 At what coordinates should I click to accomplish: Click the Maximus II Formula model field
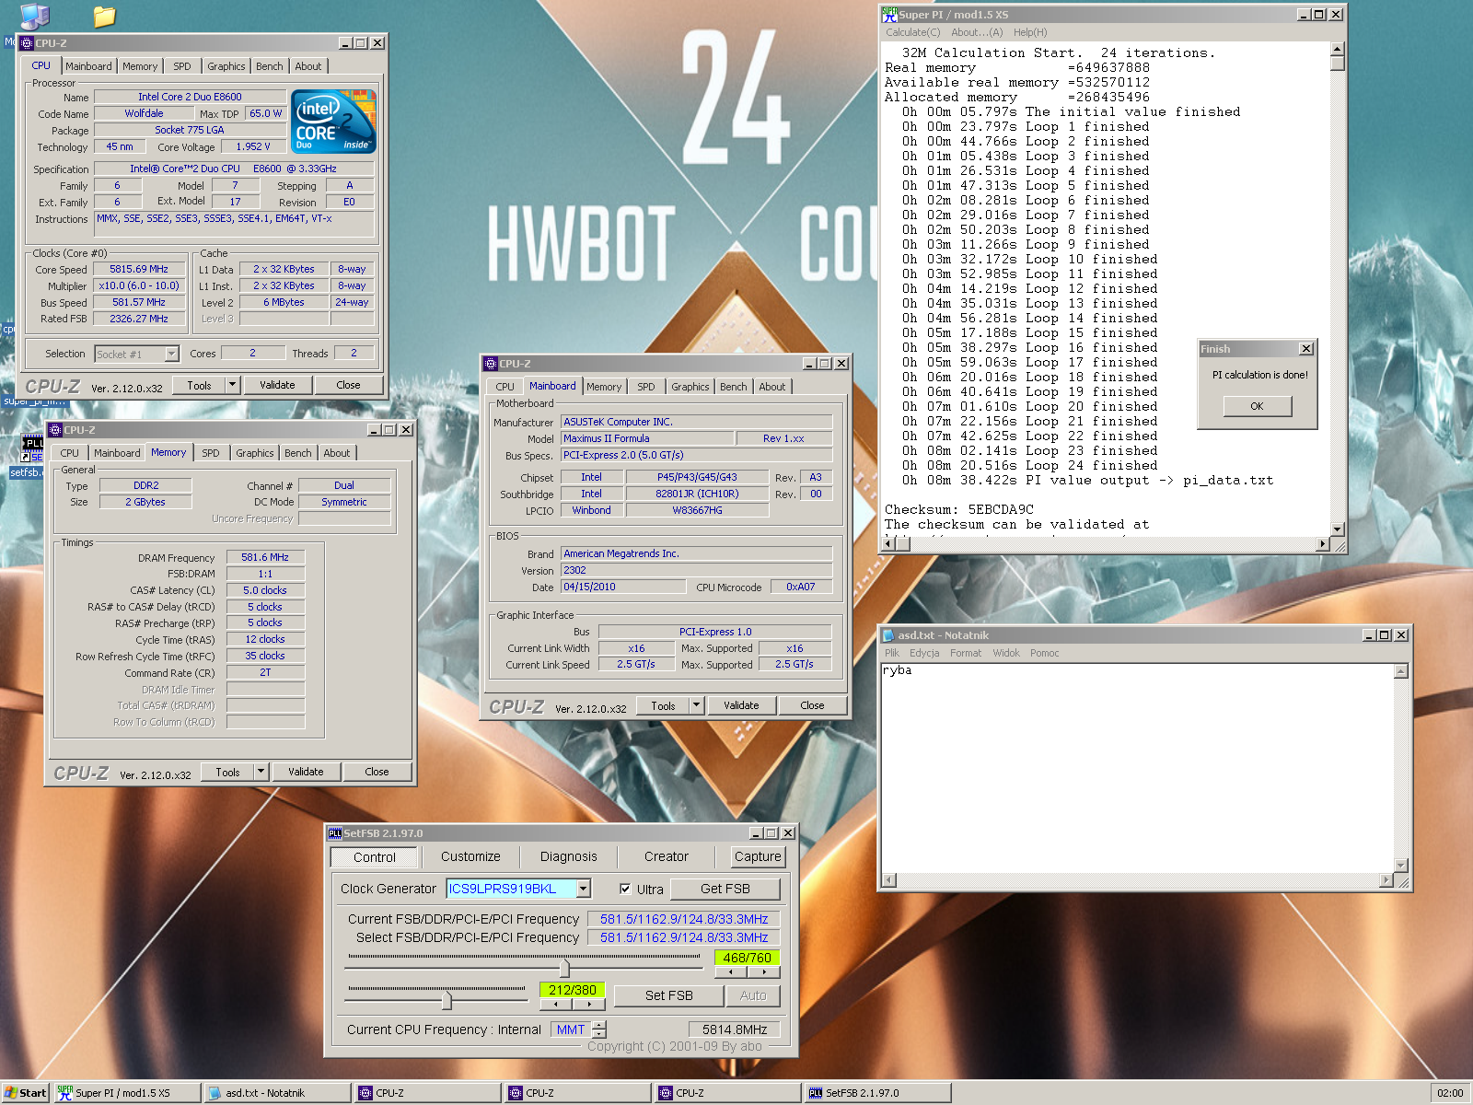[x=647, y=438]
